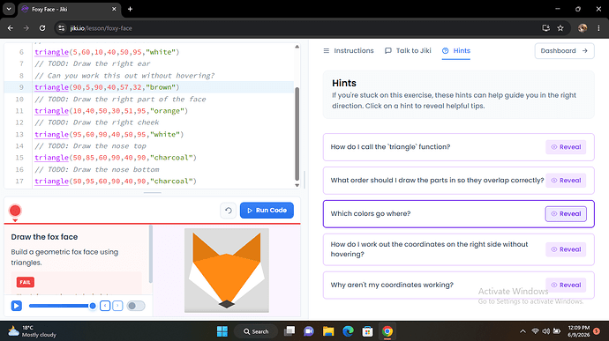Click the red record circle indicator

pos(15,211)
